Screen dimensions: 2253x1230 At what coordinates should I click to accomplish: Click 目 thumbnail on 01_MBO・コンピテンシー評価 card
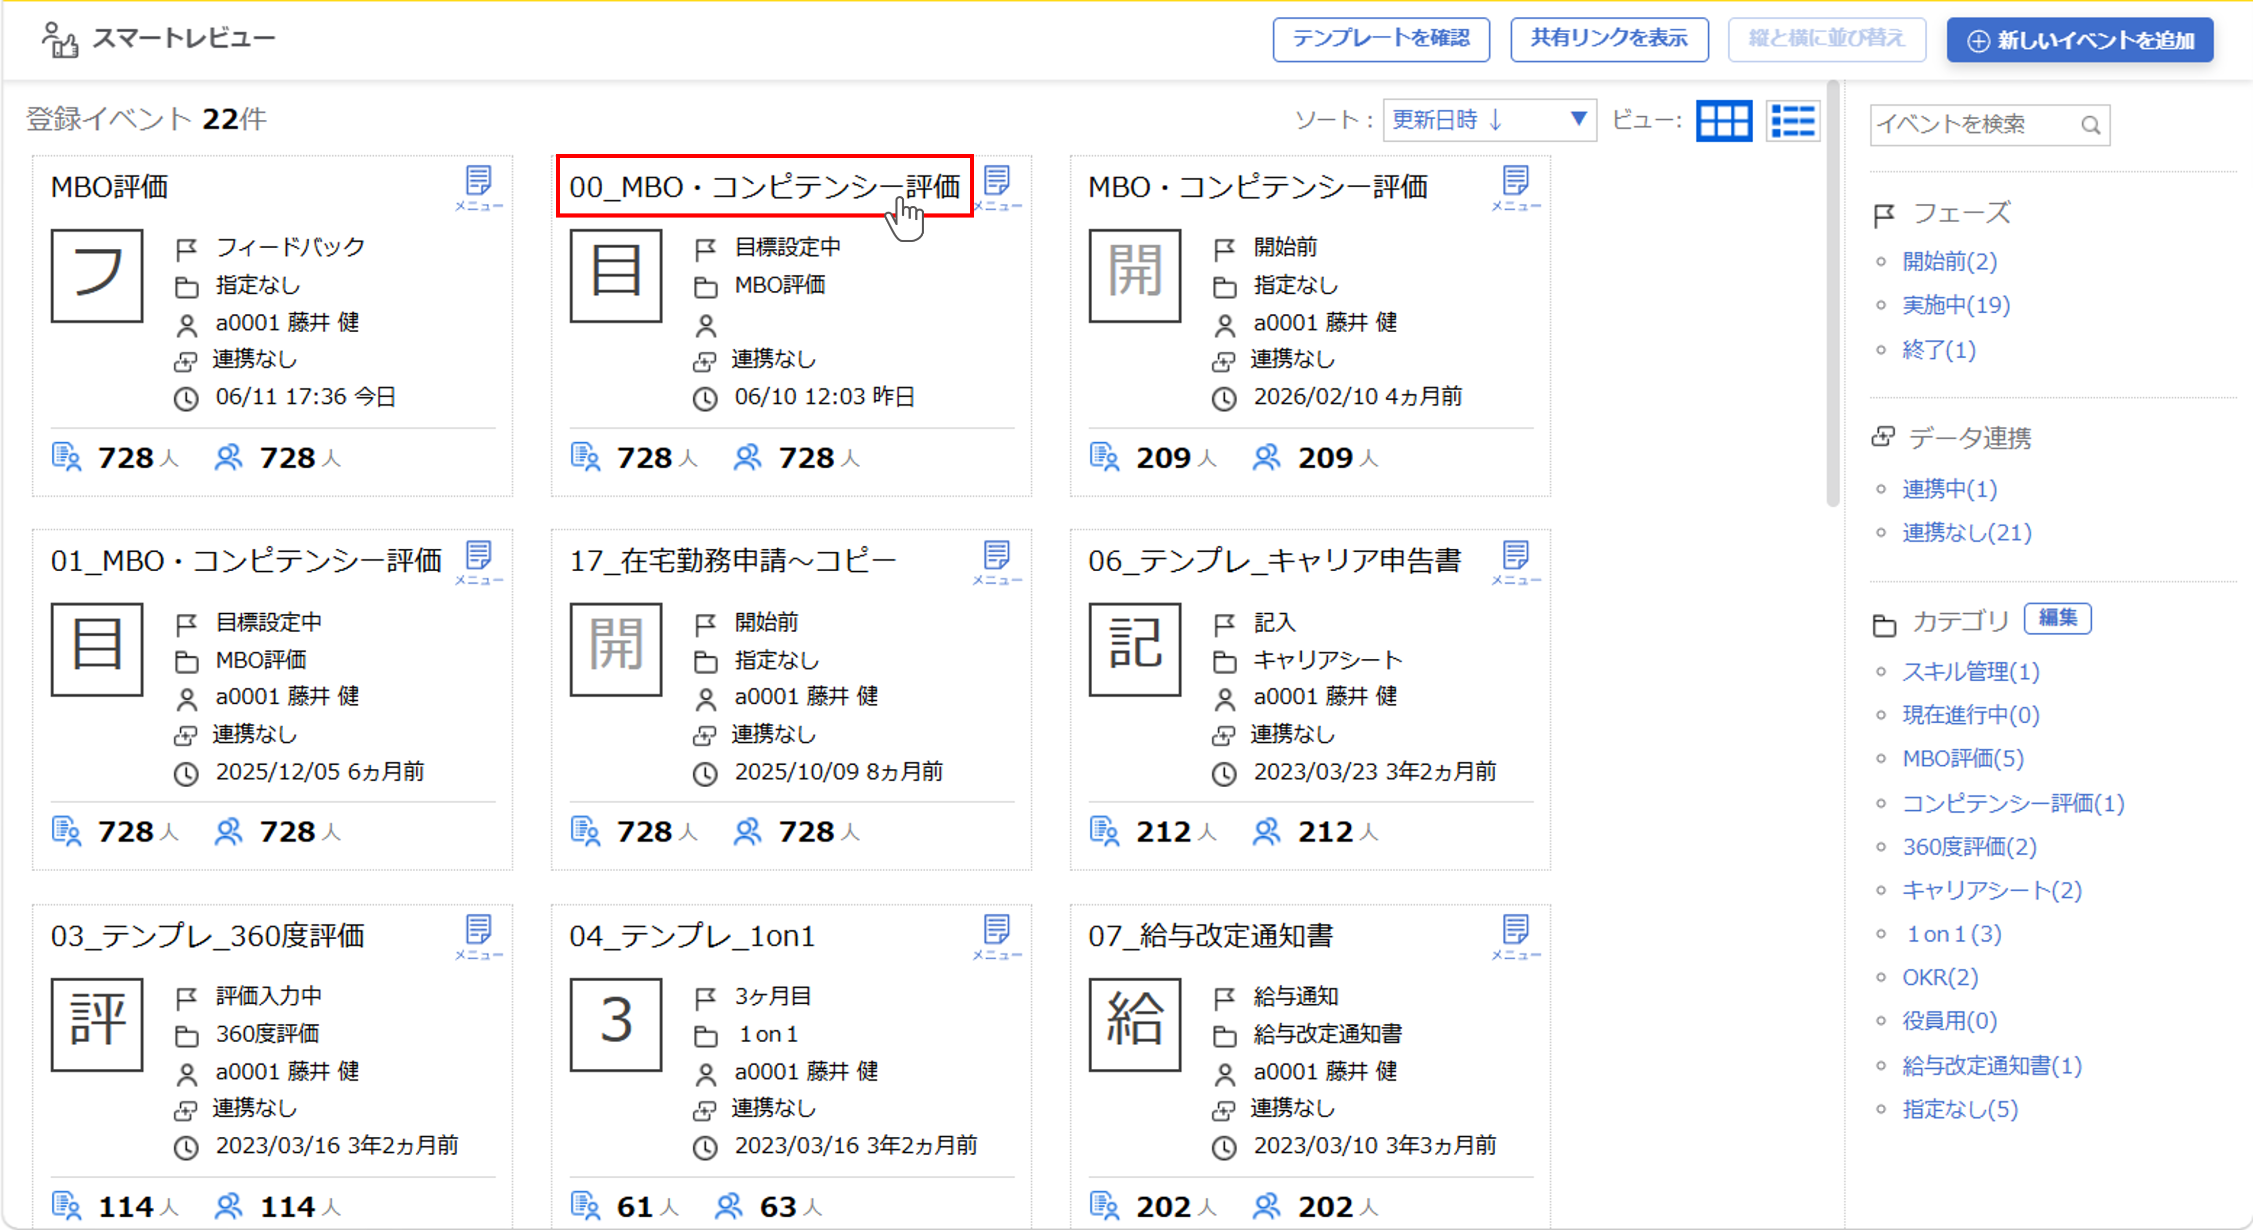point(97,649)
